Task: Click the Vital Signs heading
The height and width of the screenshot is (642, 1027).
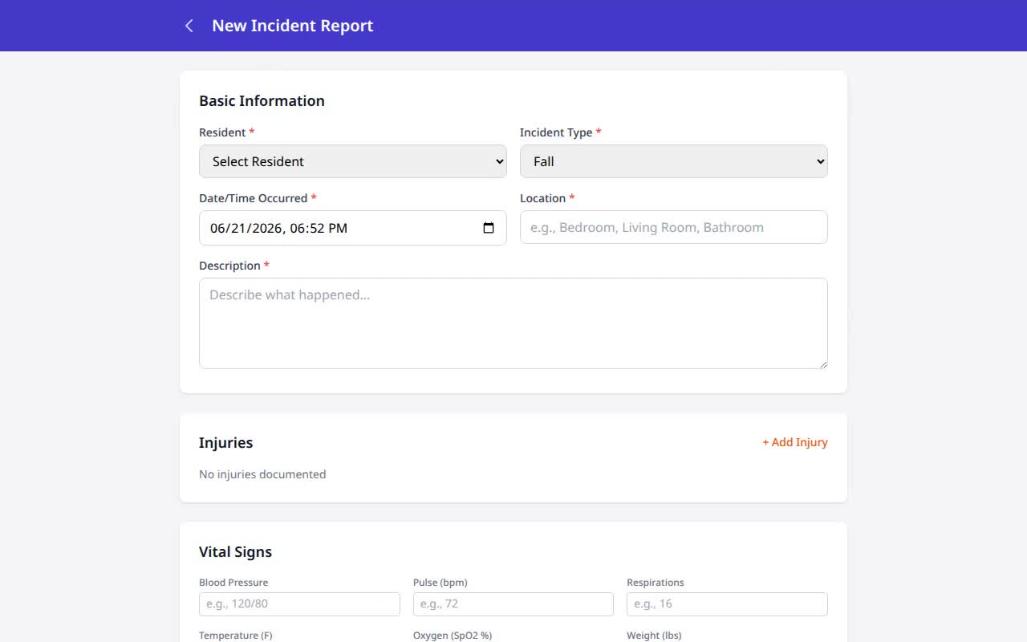Action: (x=235, y=552)
